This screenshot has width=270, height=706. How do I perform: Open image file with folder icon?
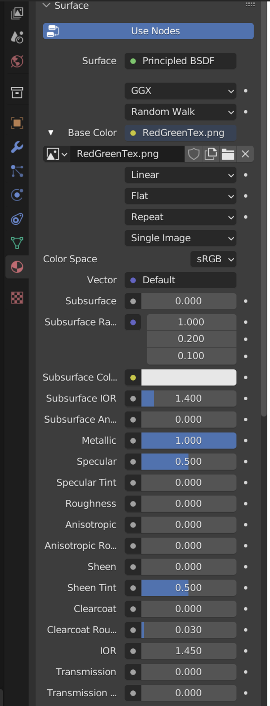coord(228,154)
